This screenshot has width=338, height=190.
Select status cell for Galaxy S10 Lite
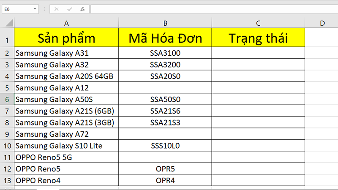tap(258, 146)
